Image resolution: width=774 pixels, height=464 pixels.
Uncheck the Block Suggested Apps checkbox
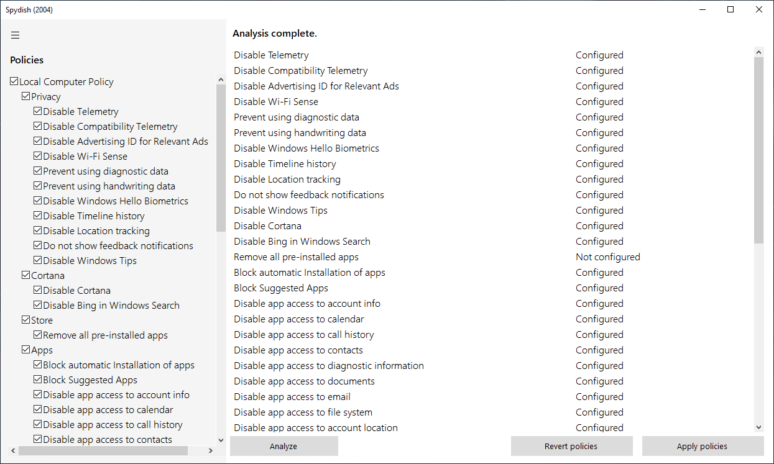coord(38,380)
